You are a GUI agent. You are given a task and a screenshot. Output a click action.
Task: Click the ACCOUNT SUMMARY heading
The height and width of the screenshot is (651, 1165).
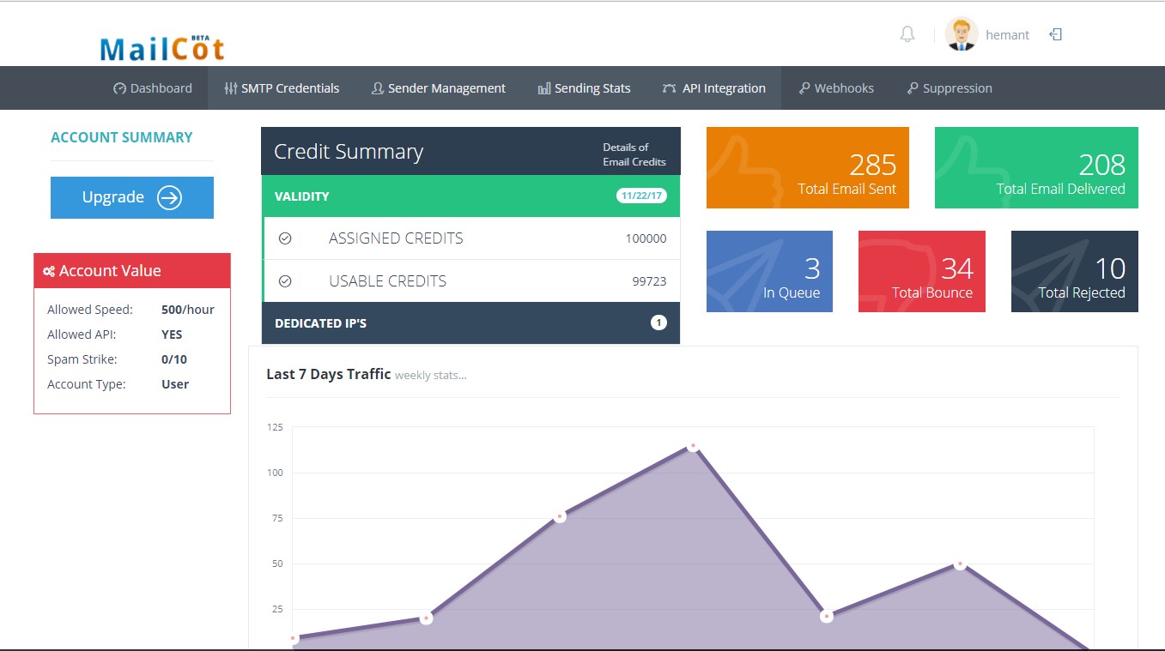tap(121, 137)
